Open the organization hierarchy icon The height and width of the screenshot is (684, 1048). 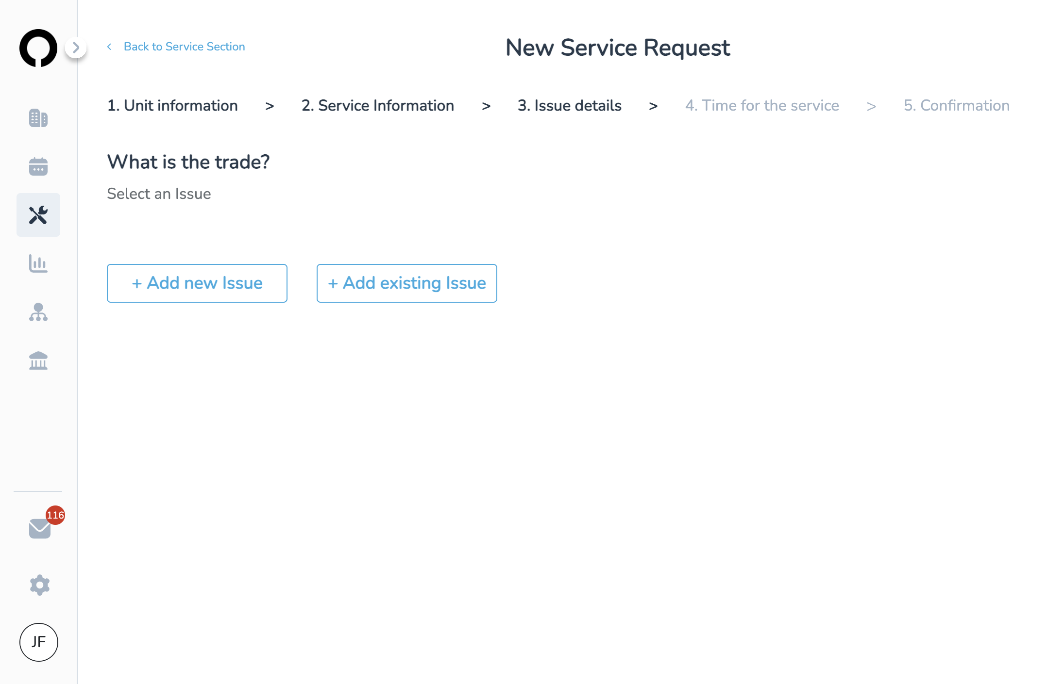pyautogui.click(x=38, y=312)
